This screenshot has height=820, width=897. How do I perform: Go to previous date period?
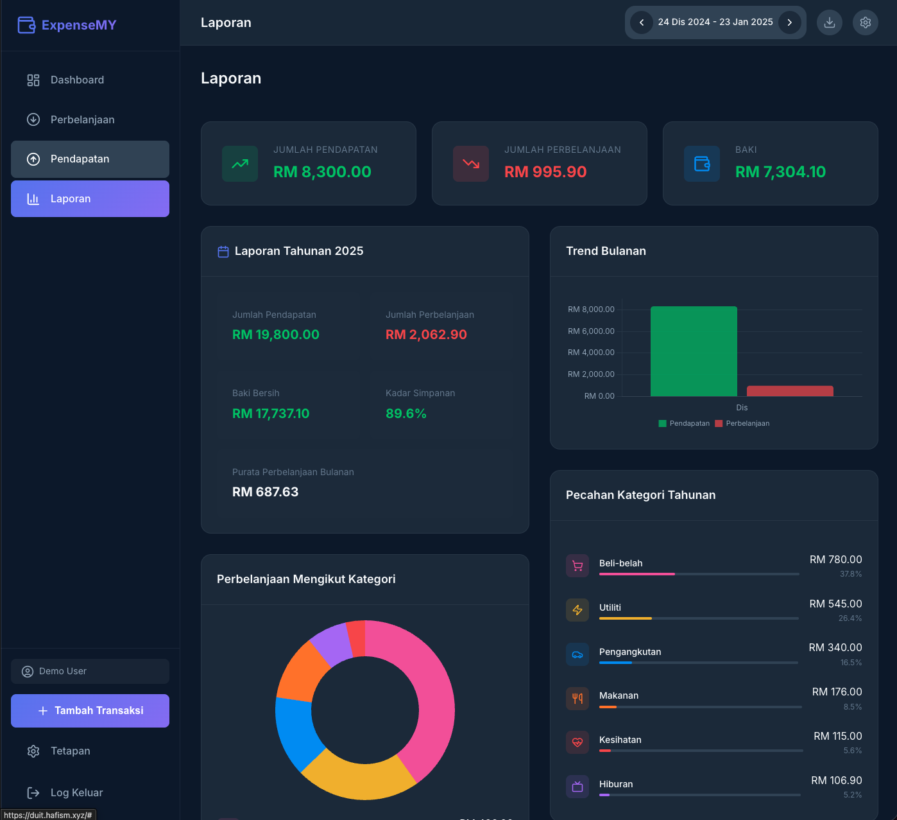(x=642, y=22)
